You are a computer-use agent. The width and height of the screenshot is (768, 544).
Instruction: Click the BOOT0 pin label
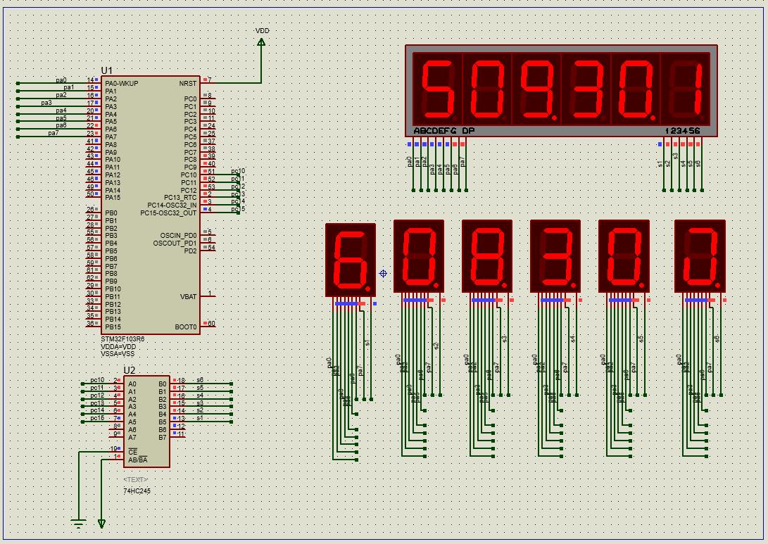pyautogui.click(x=186, y=327)
